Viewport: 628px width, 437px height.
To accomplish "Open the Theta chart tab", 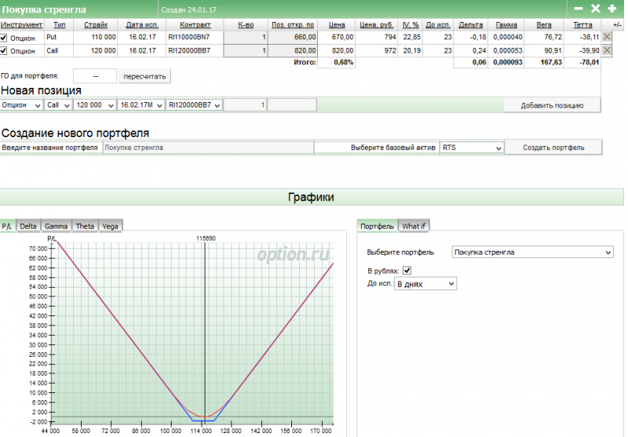I will point(85,226).
